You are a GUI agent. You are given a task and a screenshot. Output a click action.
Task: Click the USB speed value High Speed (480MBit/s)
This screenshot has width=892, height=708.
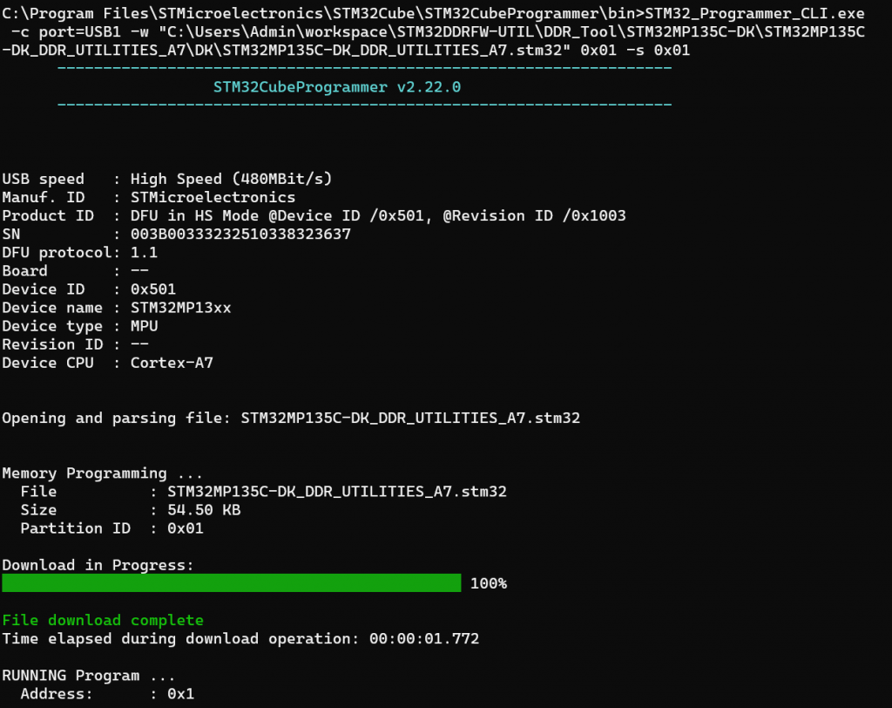[x=231, y=179]
